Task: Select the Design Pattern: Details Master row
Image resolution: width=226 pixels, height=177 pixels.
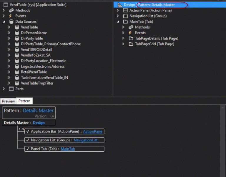Action: 169,5
